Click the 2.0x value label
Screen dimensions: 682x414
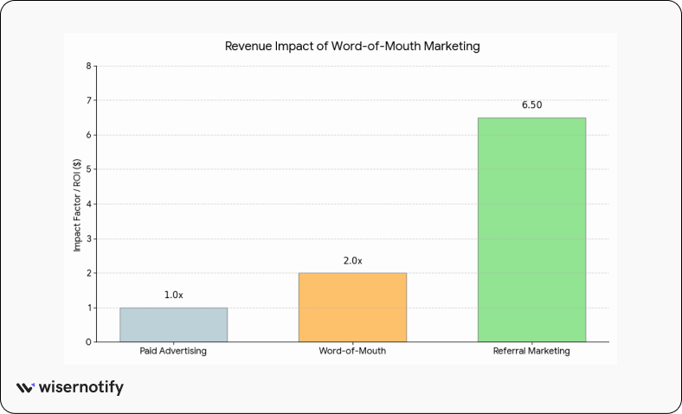(x=352, y=260)
